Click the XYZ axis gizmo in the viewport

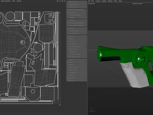coord(92,110)
